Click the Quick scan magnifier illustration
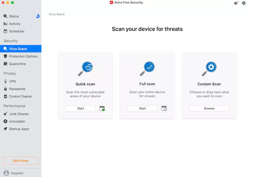 point(85,68)
